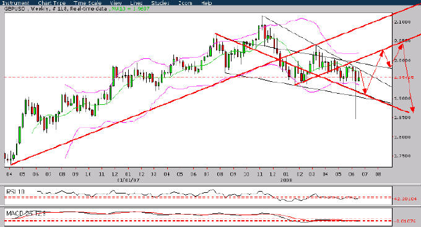The width and height of the screenshot is (421, 227).
Task: Click the red MACD value label
Action: coord(405,221)
